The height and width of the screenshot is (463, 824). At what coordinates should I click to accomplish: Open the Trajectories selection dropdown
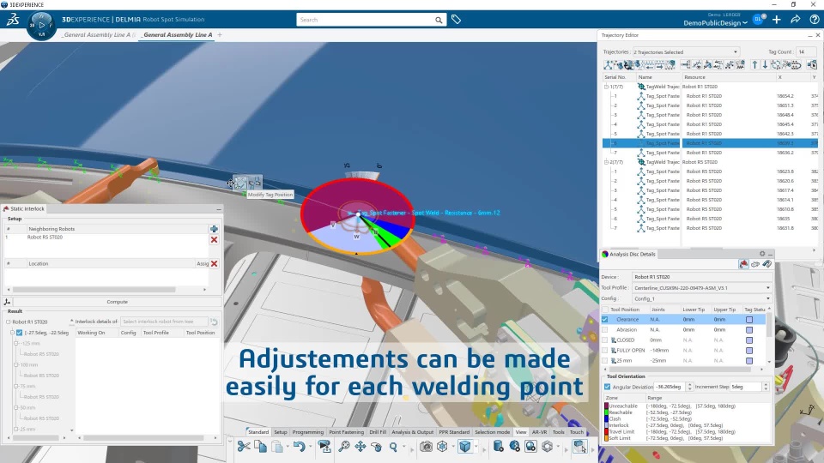pyautogui.click(x=686, y=52)
